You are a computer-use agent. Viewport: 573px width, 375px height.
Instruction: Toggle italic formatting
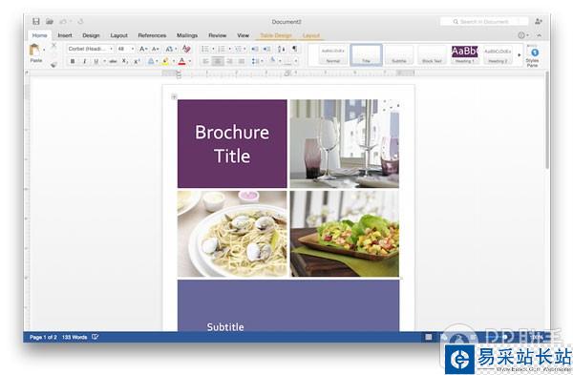[x=84, y=61]
